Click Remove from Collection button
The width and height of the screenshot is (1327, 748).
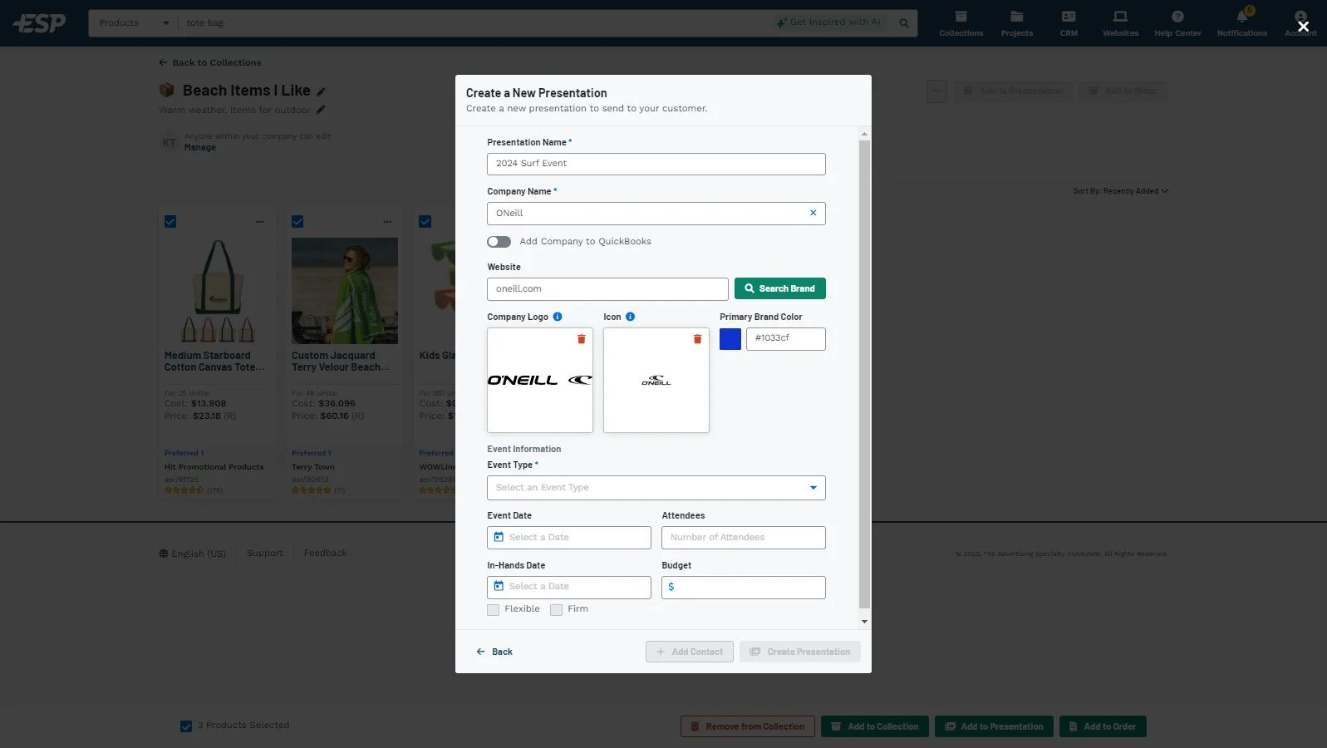(x=748, y=726)
